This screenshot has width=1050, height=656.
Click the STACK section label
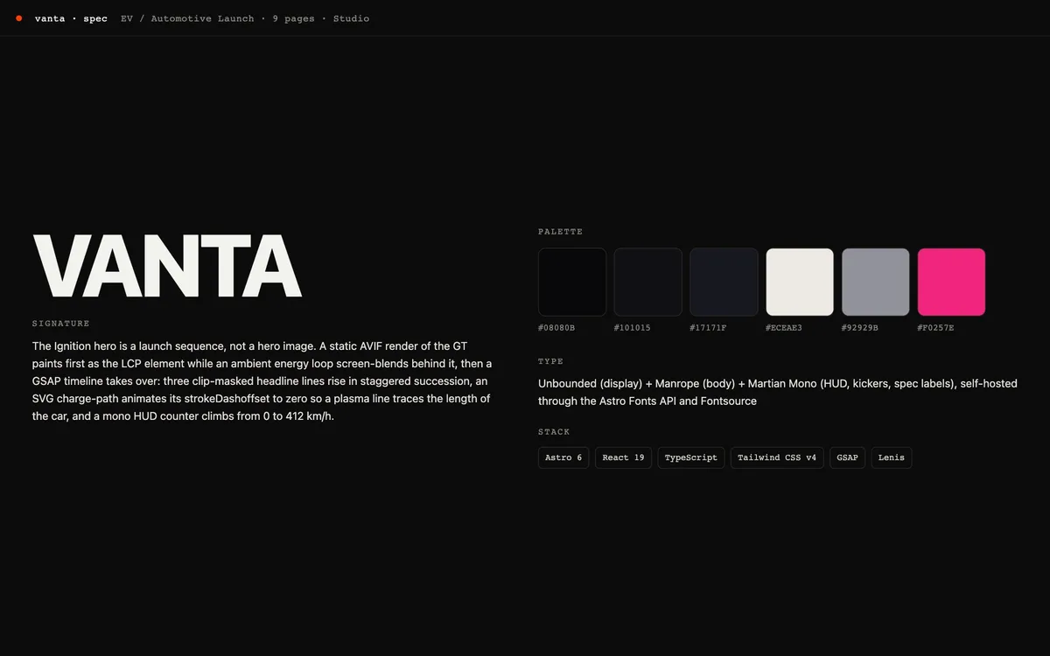554,432
